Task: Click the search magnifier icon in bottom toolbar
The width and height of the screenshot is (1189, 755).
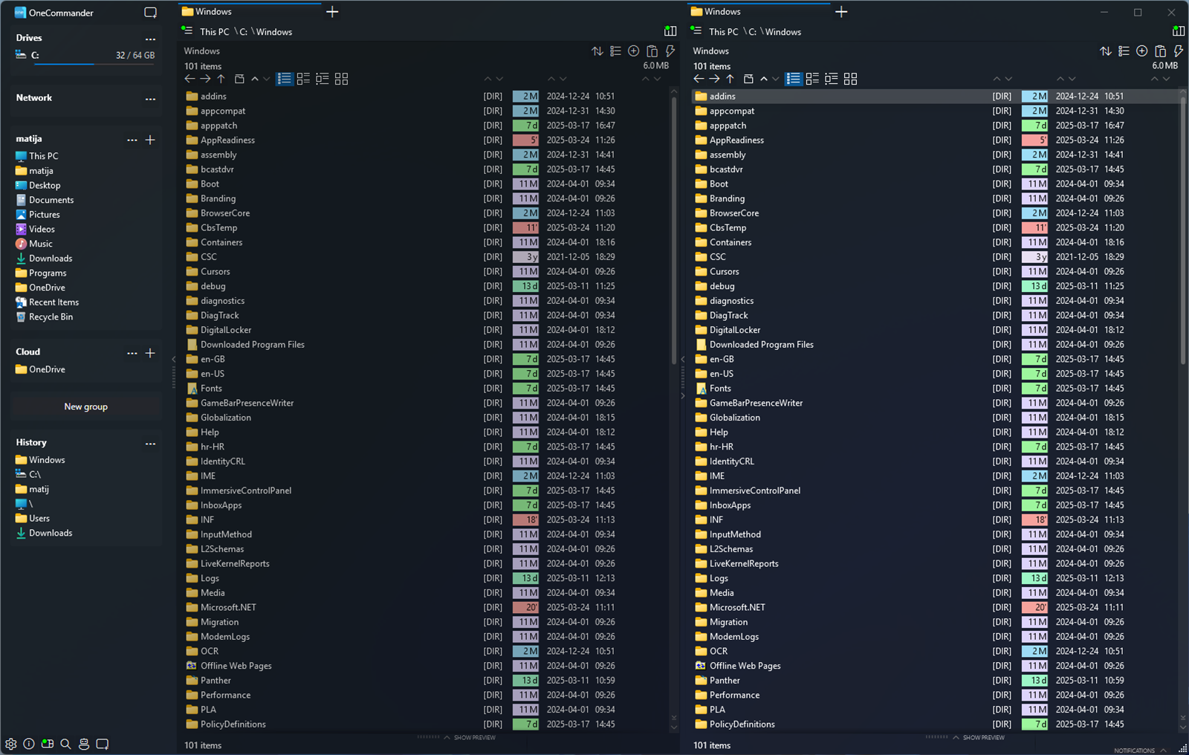Action: click(x=65, y=744)
